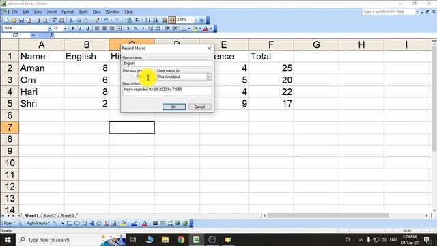Viewport: 437px width, 246px height.
Task: Open Chrome from the taskbar
Action: click(180, 240)
